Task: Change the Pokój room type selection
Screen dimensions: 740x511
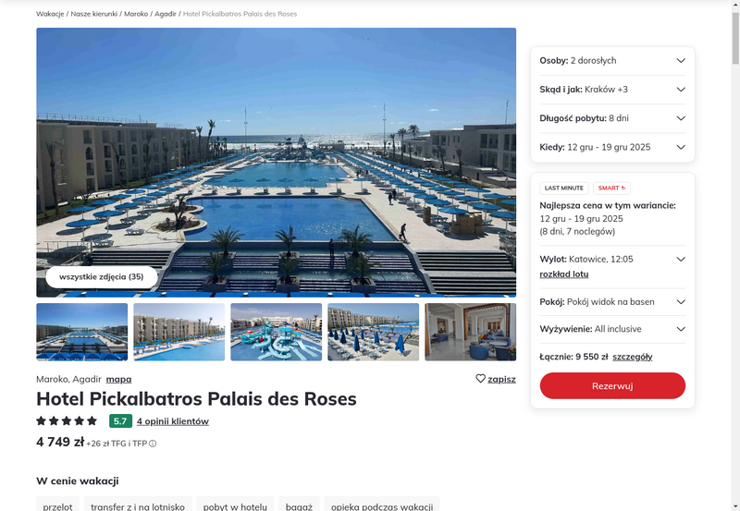Action: pos(612,302)
